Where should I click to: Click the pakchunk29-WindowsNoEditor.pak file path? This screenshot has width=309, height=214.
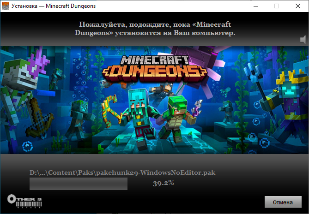pos(122,172)
